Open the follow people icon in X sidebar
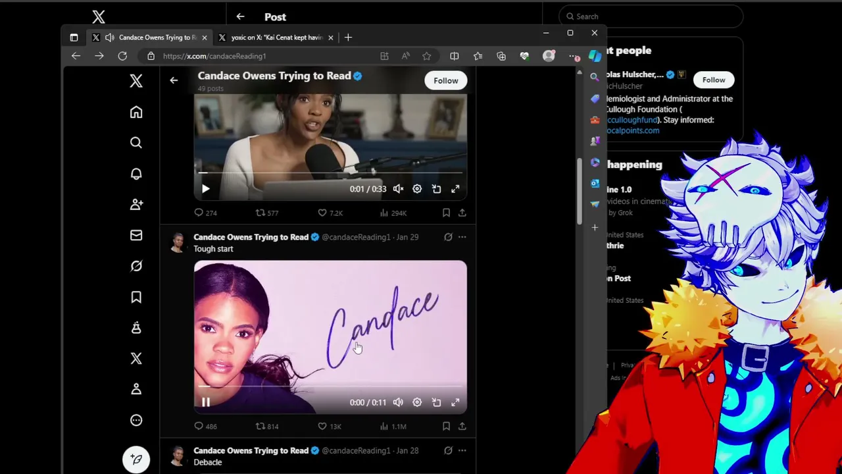Viewport: 842px width, 474px height. tap(136, 205)
